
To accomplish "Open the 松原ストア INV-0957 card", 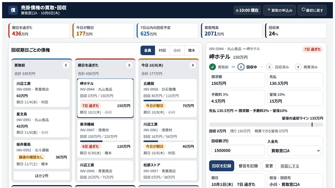I will [x=169, y=171].
